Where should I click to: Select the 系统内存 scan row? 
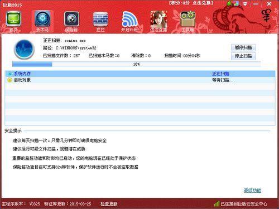click(140, 74)
